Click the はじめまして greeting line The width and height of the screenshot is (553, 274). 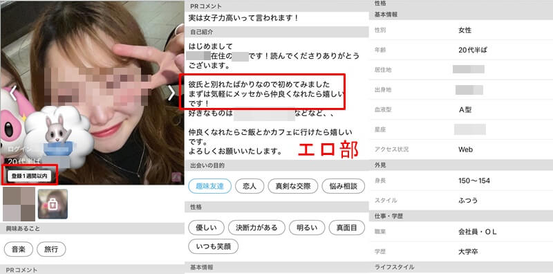click(x=211, y=46)
